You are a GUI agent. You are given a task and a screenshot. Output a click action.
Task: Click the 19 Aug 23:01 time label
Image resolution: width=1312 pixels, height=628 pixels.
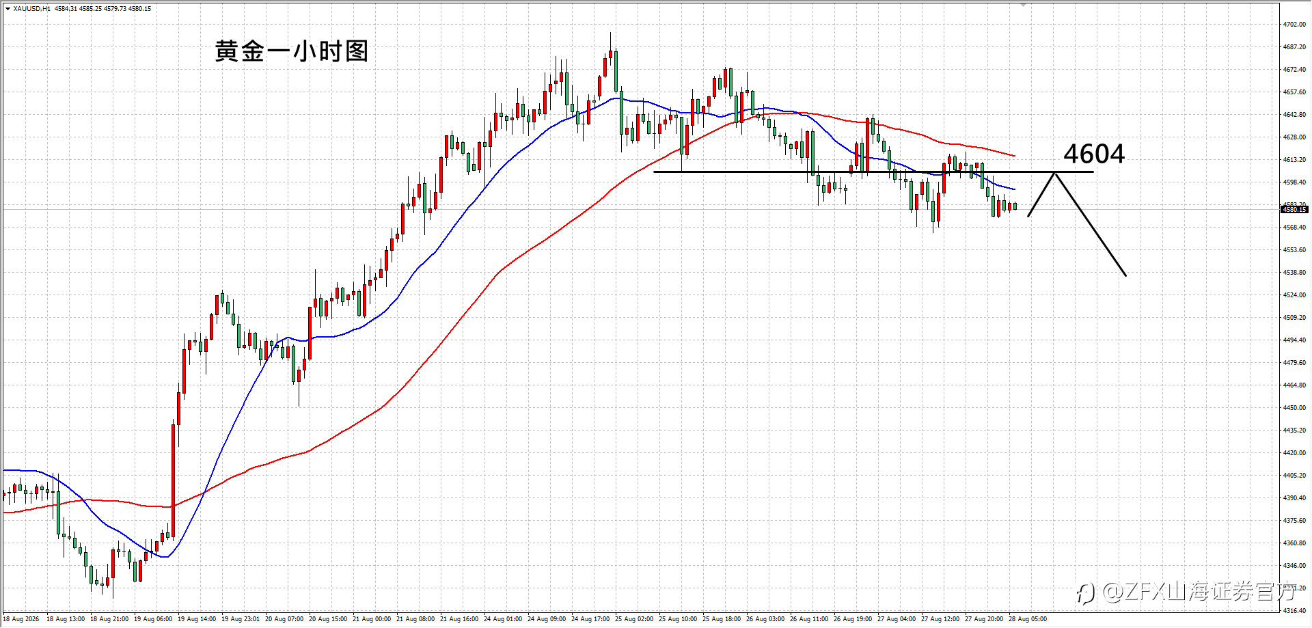[x=241, y=619]
